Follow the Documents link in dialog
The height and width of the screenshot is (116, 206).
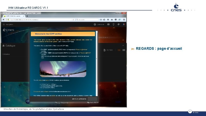[37, 92]
